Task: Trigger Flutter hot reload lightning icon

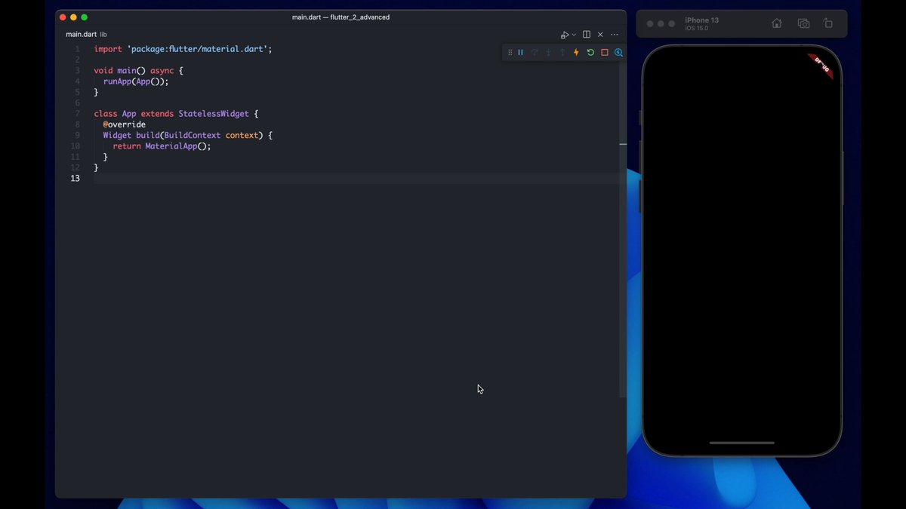Action: [x=576, y=53]
